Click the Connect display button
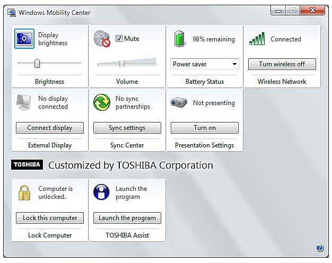 [x=50, y=128]
